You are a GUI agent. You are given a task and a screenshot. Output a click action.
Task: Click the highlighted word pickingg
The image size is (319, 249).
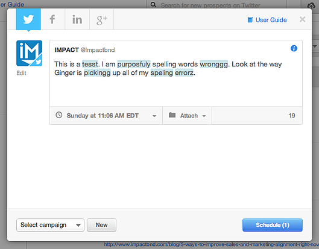pos(97,73)
